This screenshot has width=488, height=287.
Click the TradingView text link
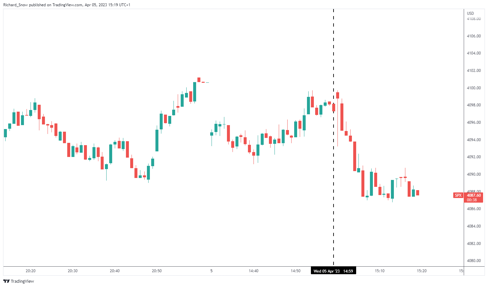[22, 281]
